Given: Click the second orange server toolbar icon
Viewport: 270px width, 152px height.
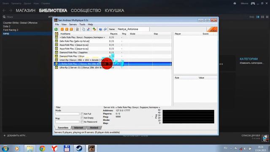Looking at the screenshot, I should pyautogui.click(x=67, y=29).
